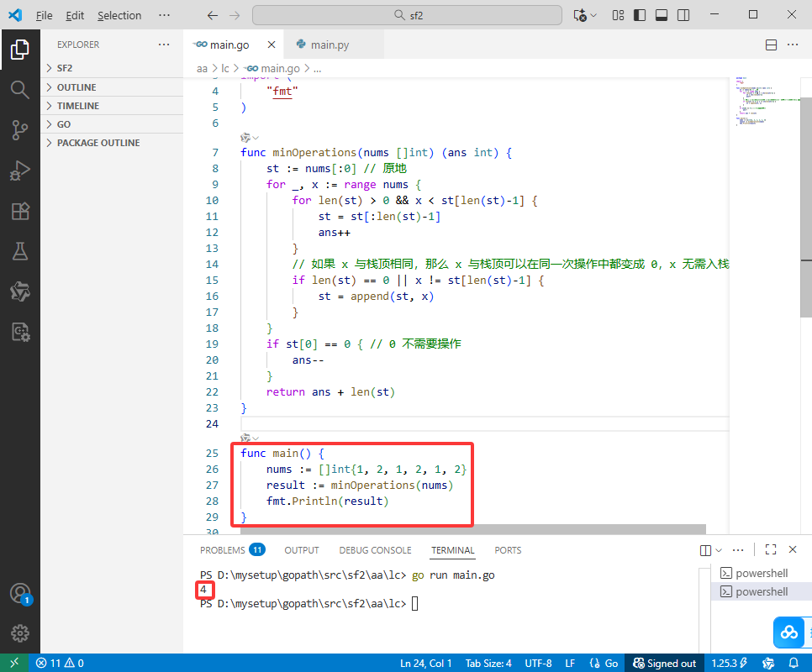
Task: Open the Testing flask view
Action: [x=19, y=251]
